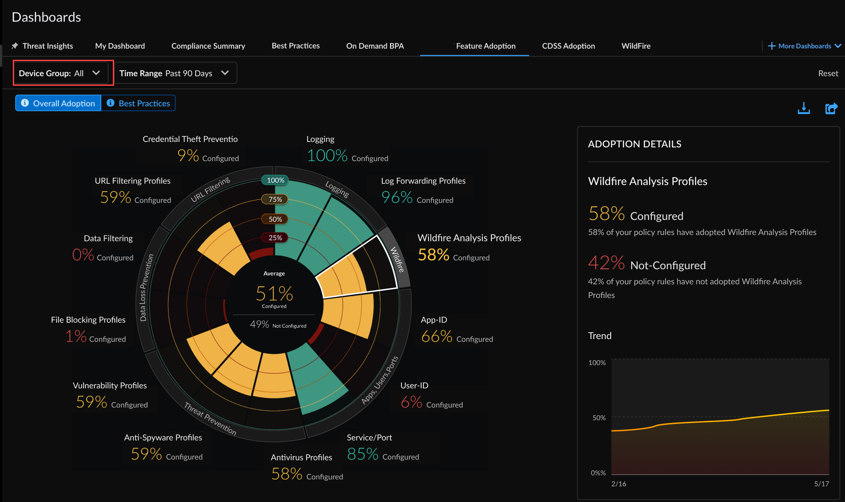Open the WildFire dashboard tab
Image resolution: width=845 pixels, height=502 pixels.
(636, 46)
